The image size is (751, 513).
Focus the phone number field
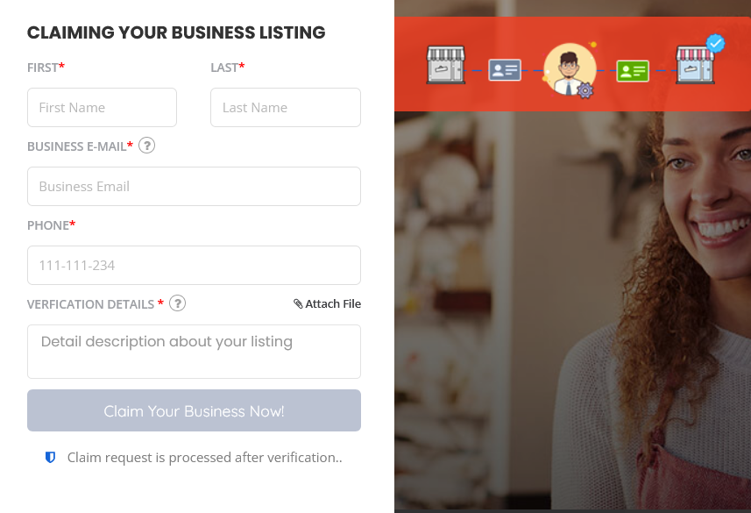[194, 265]
